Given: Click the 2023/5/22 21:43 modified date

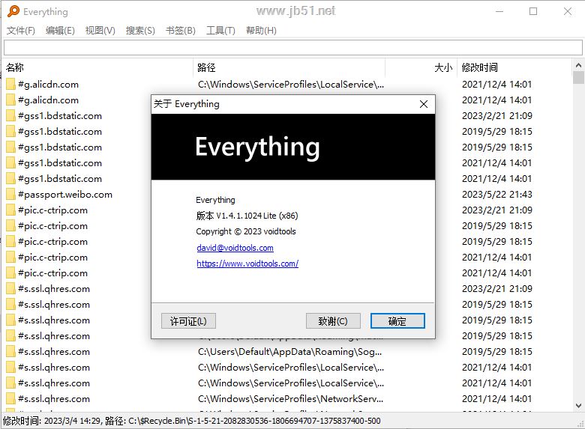Looking at the screenshot, I should [497, 195].
